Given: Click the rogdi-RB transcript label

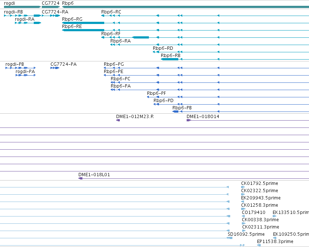Looking at the screenshot, I should (x=13, y=12).
